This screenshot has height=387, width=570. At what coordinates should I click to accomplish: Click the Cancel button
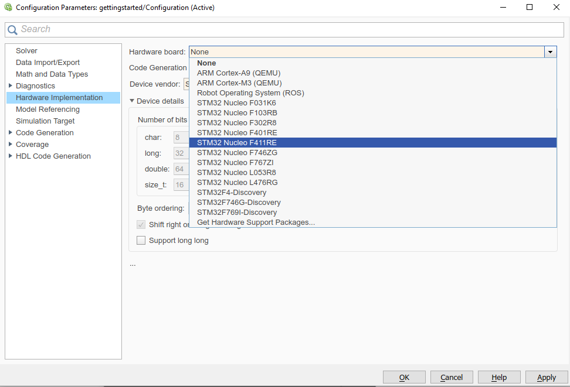[452, 377]
